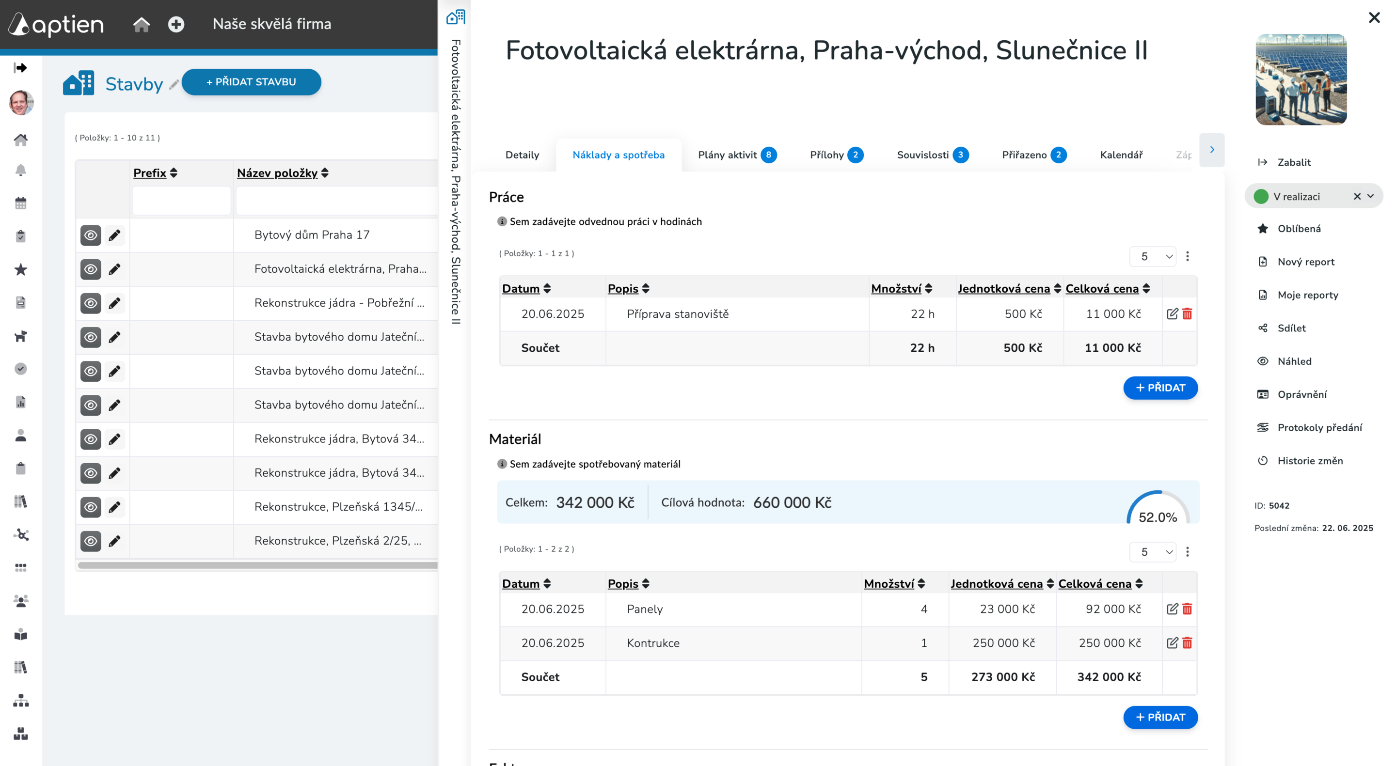Open the Plány aktivit tab
This screenshot has height=766, width=1396.
737,155
